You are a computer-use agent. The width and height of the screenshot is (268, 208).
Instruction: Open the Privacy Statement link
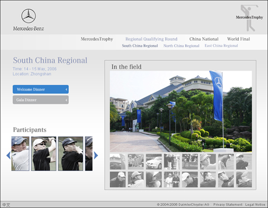[228, 205]
